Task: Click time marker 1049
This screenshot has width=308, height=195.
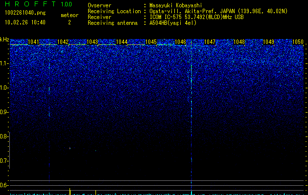Action: click(268, 41)
